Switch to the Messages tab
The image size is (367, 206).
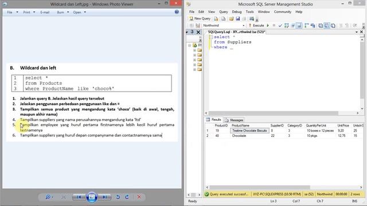click(x=234, y=120)
